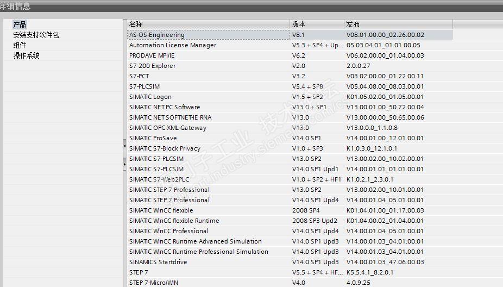Select SIMATIC S7-PLCSIM V14.0 SP1 Upd1 row
This screenshot has height=287, width=503.
point(290,169)
